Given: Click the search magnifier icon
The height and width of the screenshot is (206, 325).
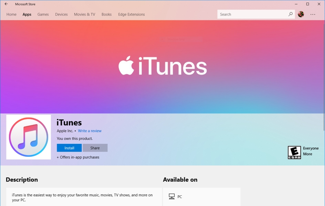Looking at the screenshot, I should 291,14.
